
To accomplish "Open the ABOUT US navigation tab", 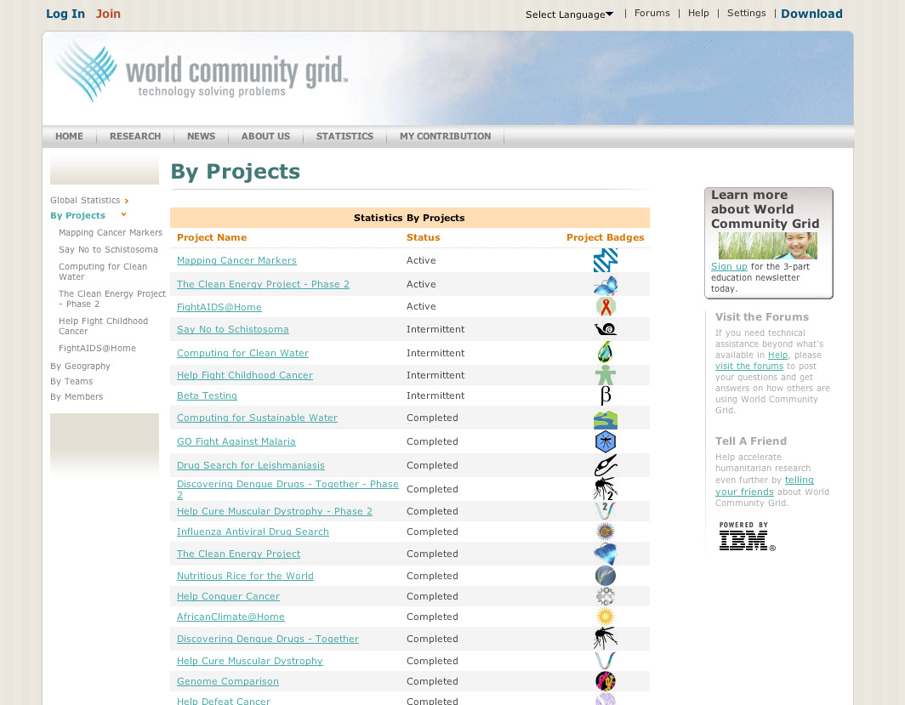I will pyautogui.click(x=265, y=136).
